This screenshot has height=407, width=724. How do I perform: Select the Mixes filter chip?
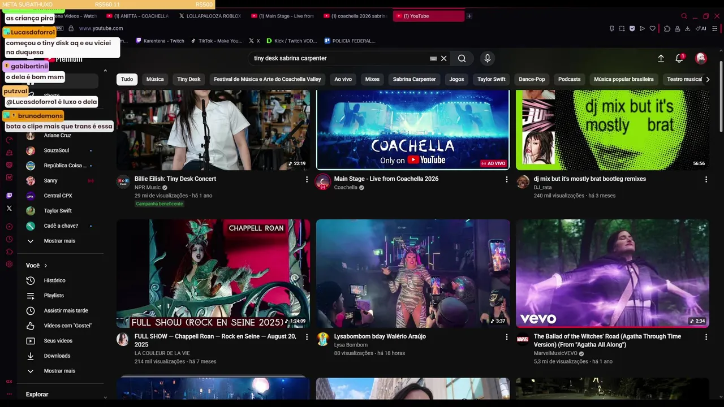(372, 79)
